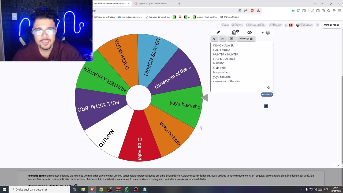Click the address bar URL
Screen dimensions: 343x193
click(x=163, y=11)
